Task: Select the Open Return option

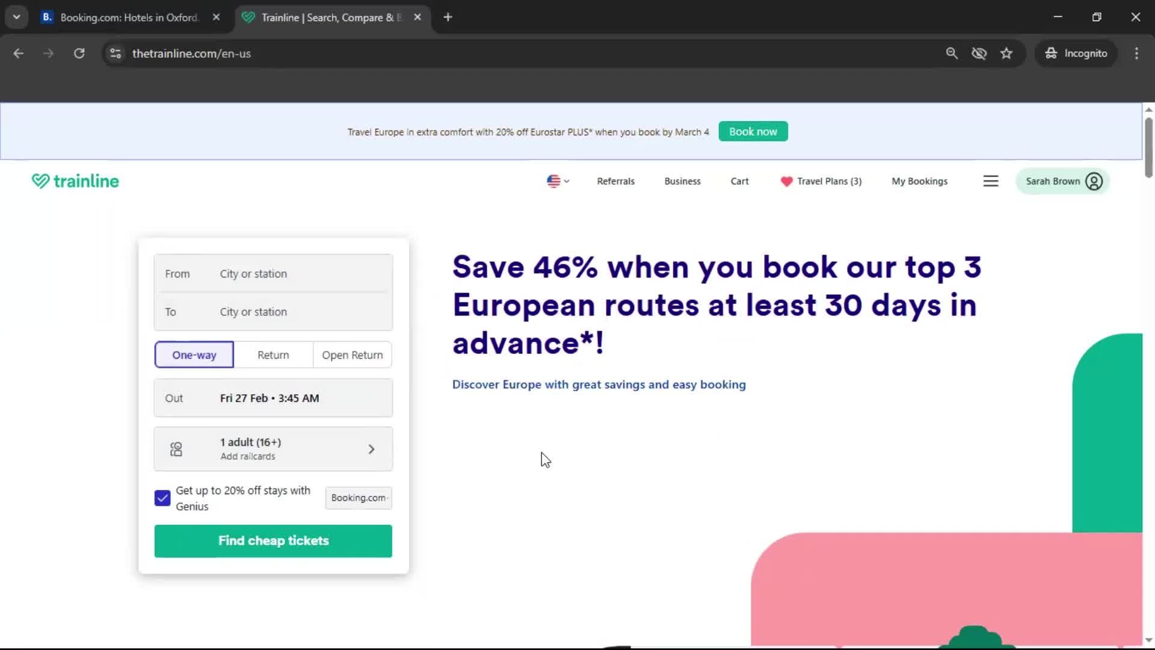Action: click(x=352, y=354)
